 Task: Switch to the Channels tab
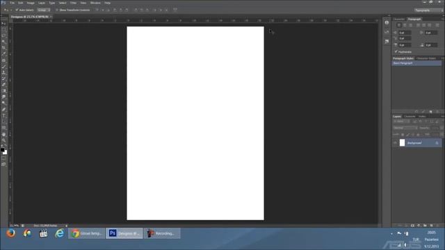[x=410, y=116]
